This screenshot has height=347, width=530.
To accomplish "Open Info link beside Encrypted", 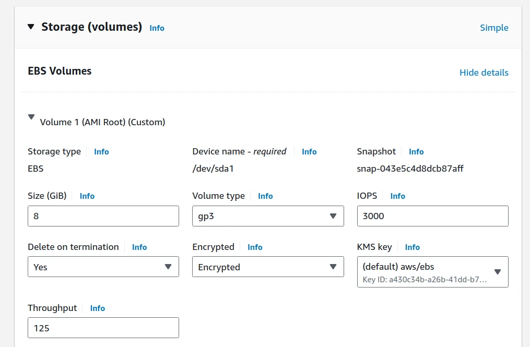I will [255, 247].
